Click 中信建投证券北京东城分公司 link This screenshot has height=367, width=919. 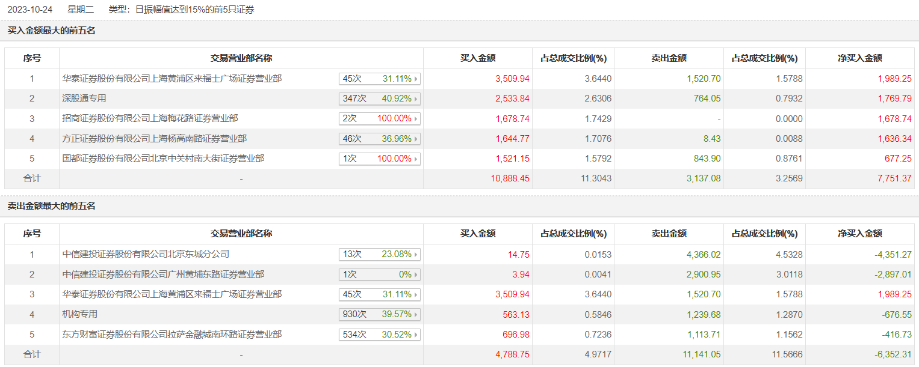[146, 254]
